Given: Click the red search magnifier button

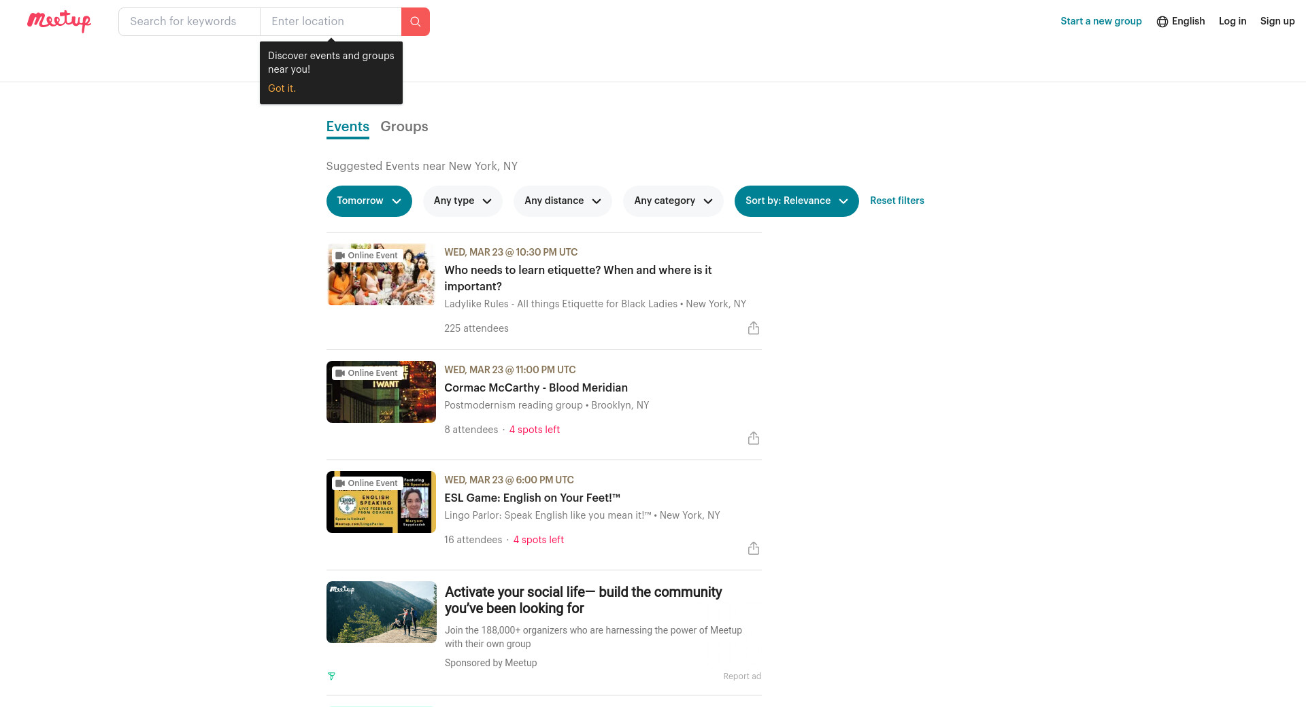Looking at the screenshot, I should point(416,22).
